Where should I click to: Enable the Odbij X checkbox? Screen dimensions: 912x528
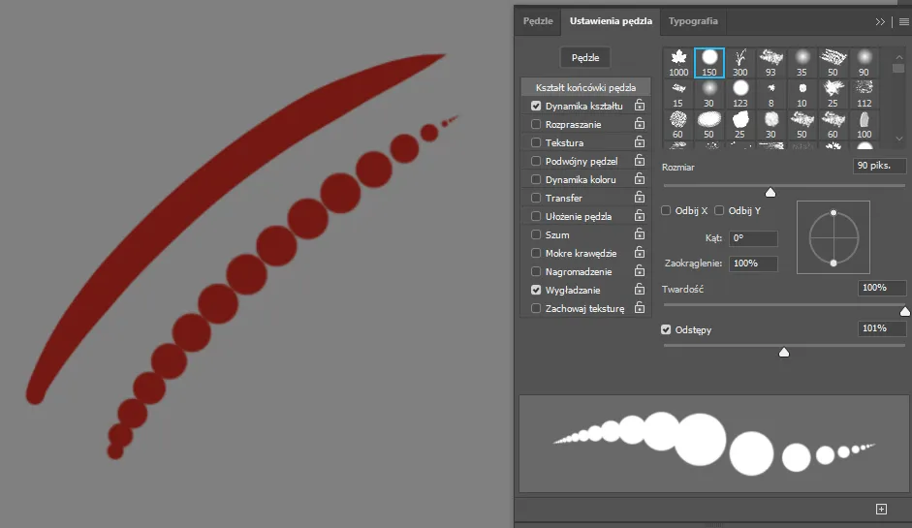(666, 210)
